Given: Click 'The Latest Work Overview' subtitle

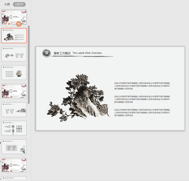Looking at the screenshot, I should (x=87, y=53).
